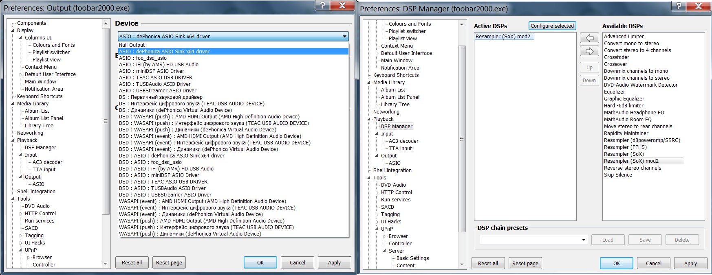This screenshot has width=712, height=275.
Task: Collapse Media Library in Output window tree
Action: [x=12, y=104]
